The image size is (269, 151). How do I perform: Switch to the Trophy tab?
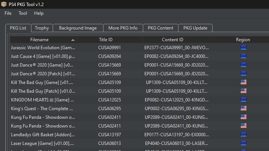[x=42, y=28]
